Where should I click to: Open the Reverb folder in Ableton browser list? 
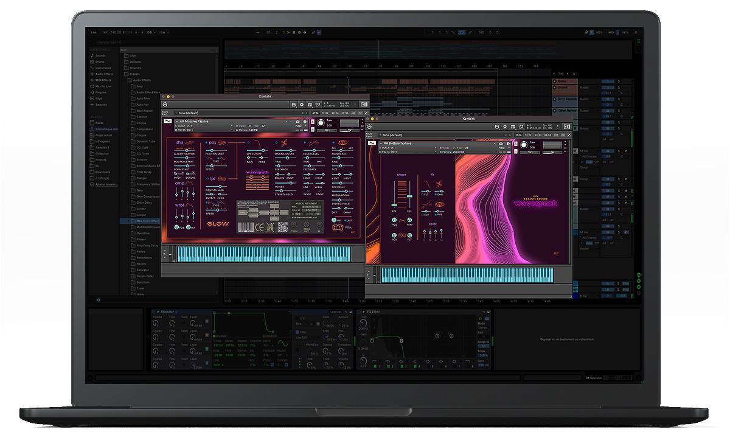[x=141, y=263]
